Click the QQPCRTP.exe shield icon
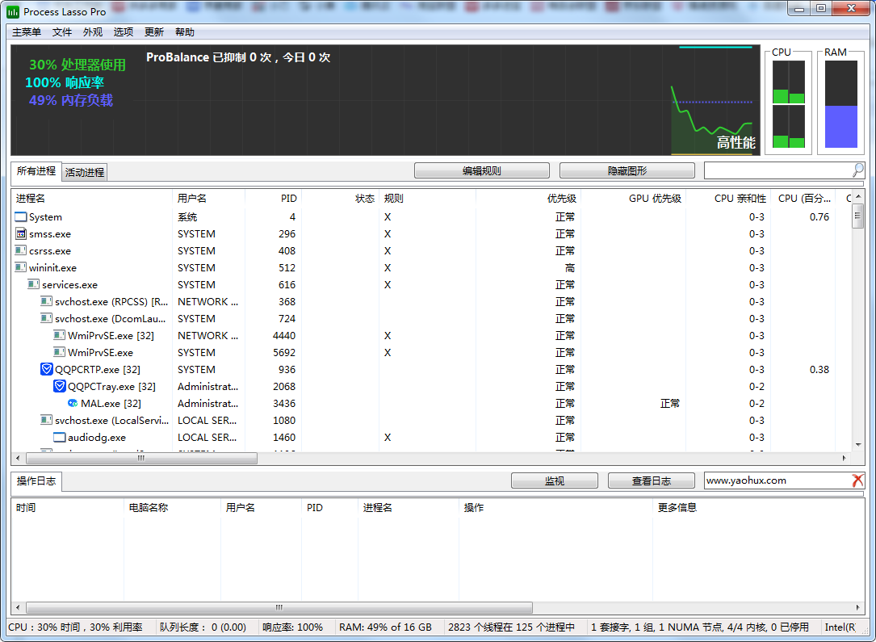 47,369
